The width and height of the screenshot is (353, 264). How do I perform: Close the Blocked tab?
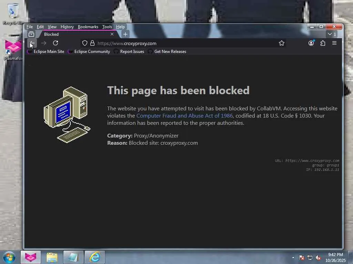112,34
